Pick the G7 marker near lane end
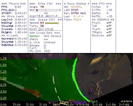 pyautogui.click(x=91, y=100)
